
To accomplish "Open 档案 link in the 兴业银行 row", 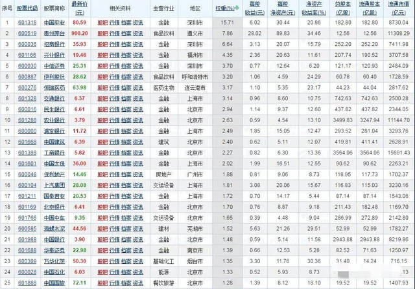I will pyautogui.click(x=126, y=55).
